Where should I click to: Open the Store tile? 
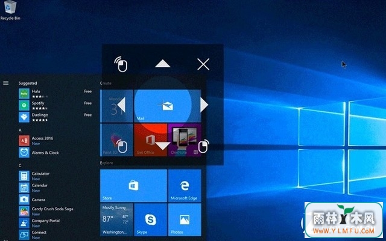click(133, 186)
